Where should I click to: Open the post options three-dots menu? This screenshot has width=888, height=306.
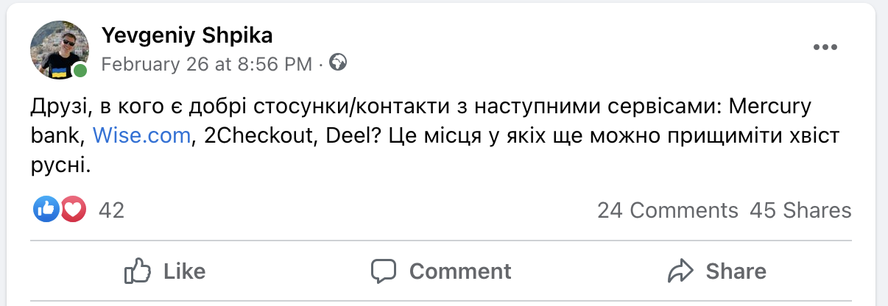click(825, 48)
